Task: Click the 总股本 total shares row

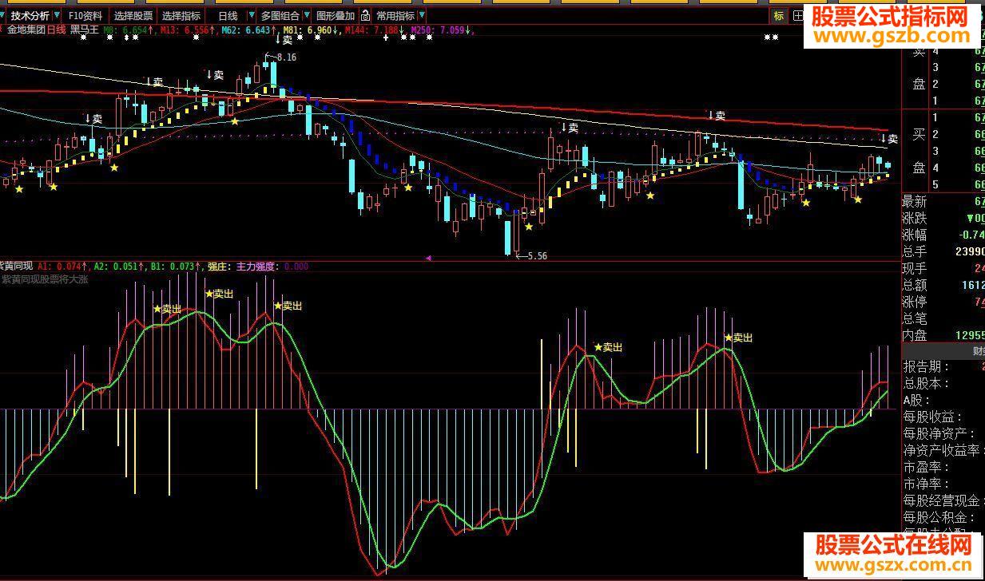Action: tap(943, 383)
